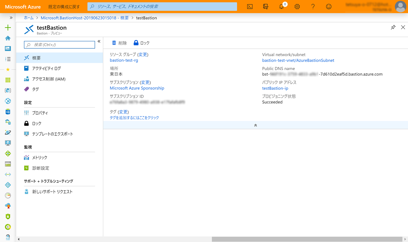408x242 pixels.
Task: Click タグを追加するにはここをクリック link
Action: tap(134, 118)
